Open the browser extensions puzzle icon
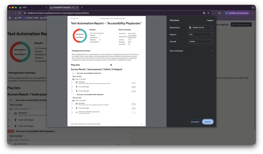Viewport: 263px width, 154px height. [x=220, y=13]
